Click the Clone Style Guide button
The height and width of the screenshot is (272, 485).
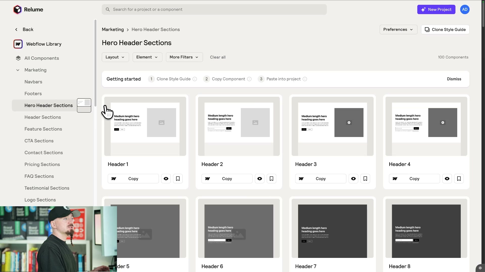pyautogui.click(x=445, y=29)
